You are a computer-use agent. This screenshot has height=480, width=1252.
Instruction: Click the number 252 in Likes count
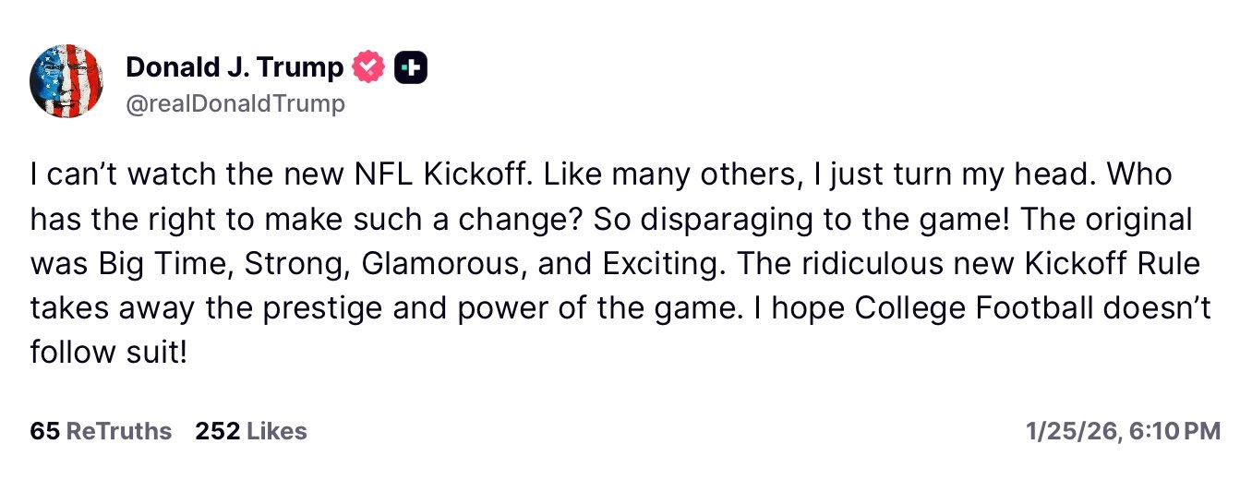click(x=217, y=431)
